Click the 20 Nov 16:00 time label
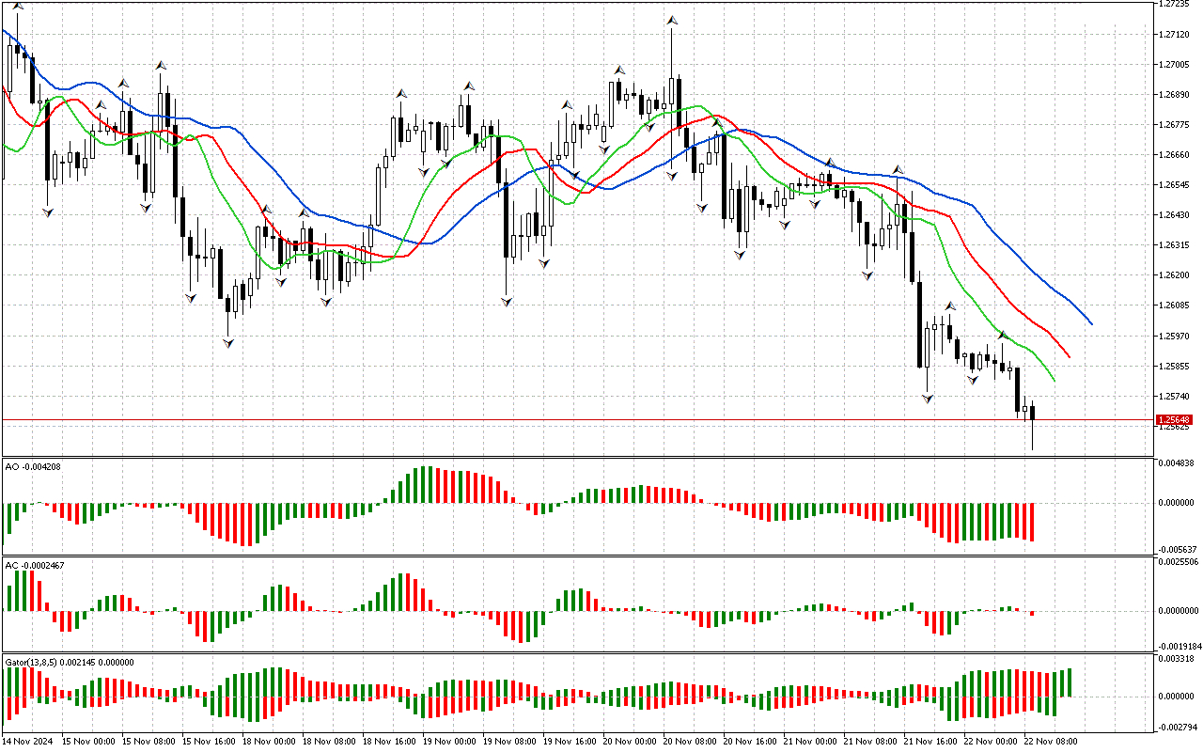1203x752 pixels. tap(750, 742)
